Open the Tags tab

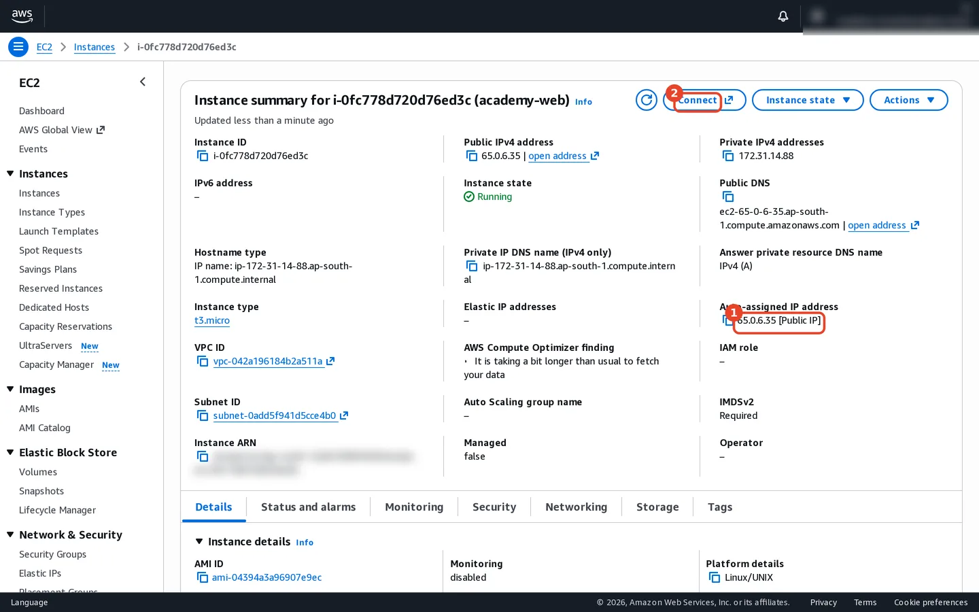(720, 507)
